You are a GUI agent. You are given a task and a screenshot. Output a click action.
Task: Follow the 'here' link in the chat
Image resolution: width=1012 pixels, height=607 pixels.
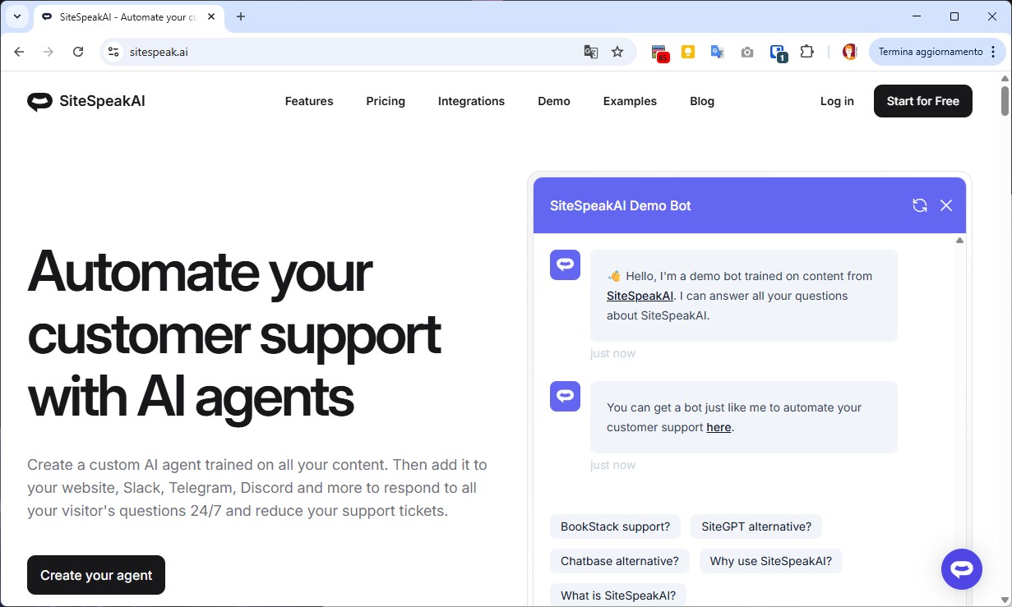pyautogui.click(x=719, y=427)
